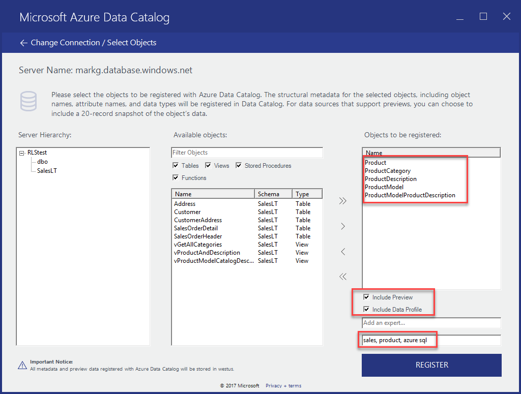Select the CustomerAddress table row
The image size is (521, 394).
pyautogui.click(x=247, y=220)
